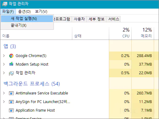The width and height of the screenshot is (159, 119).
Task: Switch to the 사용자 tab
Action: (79, 19)
